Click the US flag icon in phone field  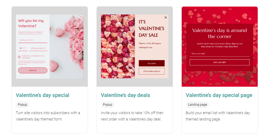[21, 48]
